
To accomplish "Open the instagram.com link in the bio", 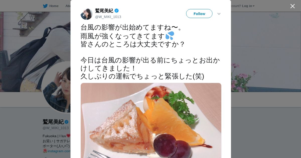I will point(59,151).
